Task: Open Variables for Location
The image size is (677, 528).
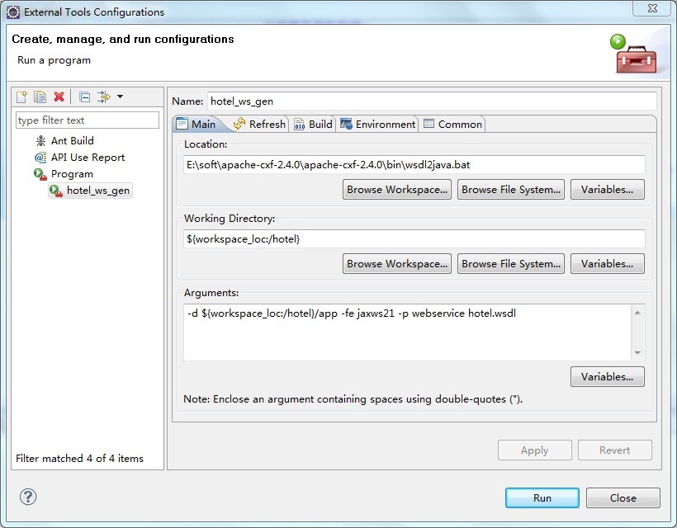Action: pos(607,190)
